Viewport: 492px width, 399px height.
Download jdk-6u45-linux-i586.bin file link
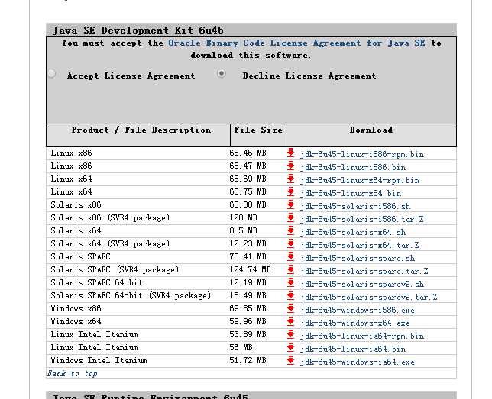[x=353, y=167]
